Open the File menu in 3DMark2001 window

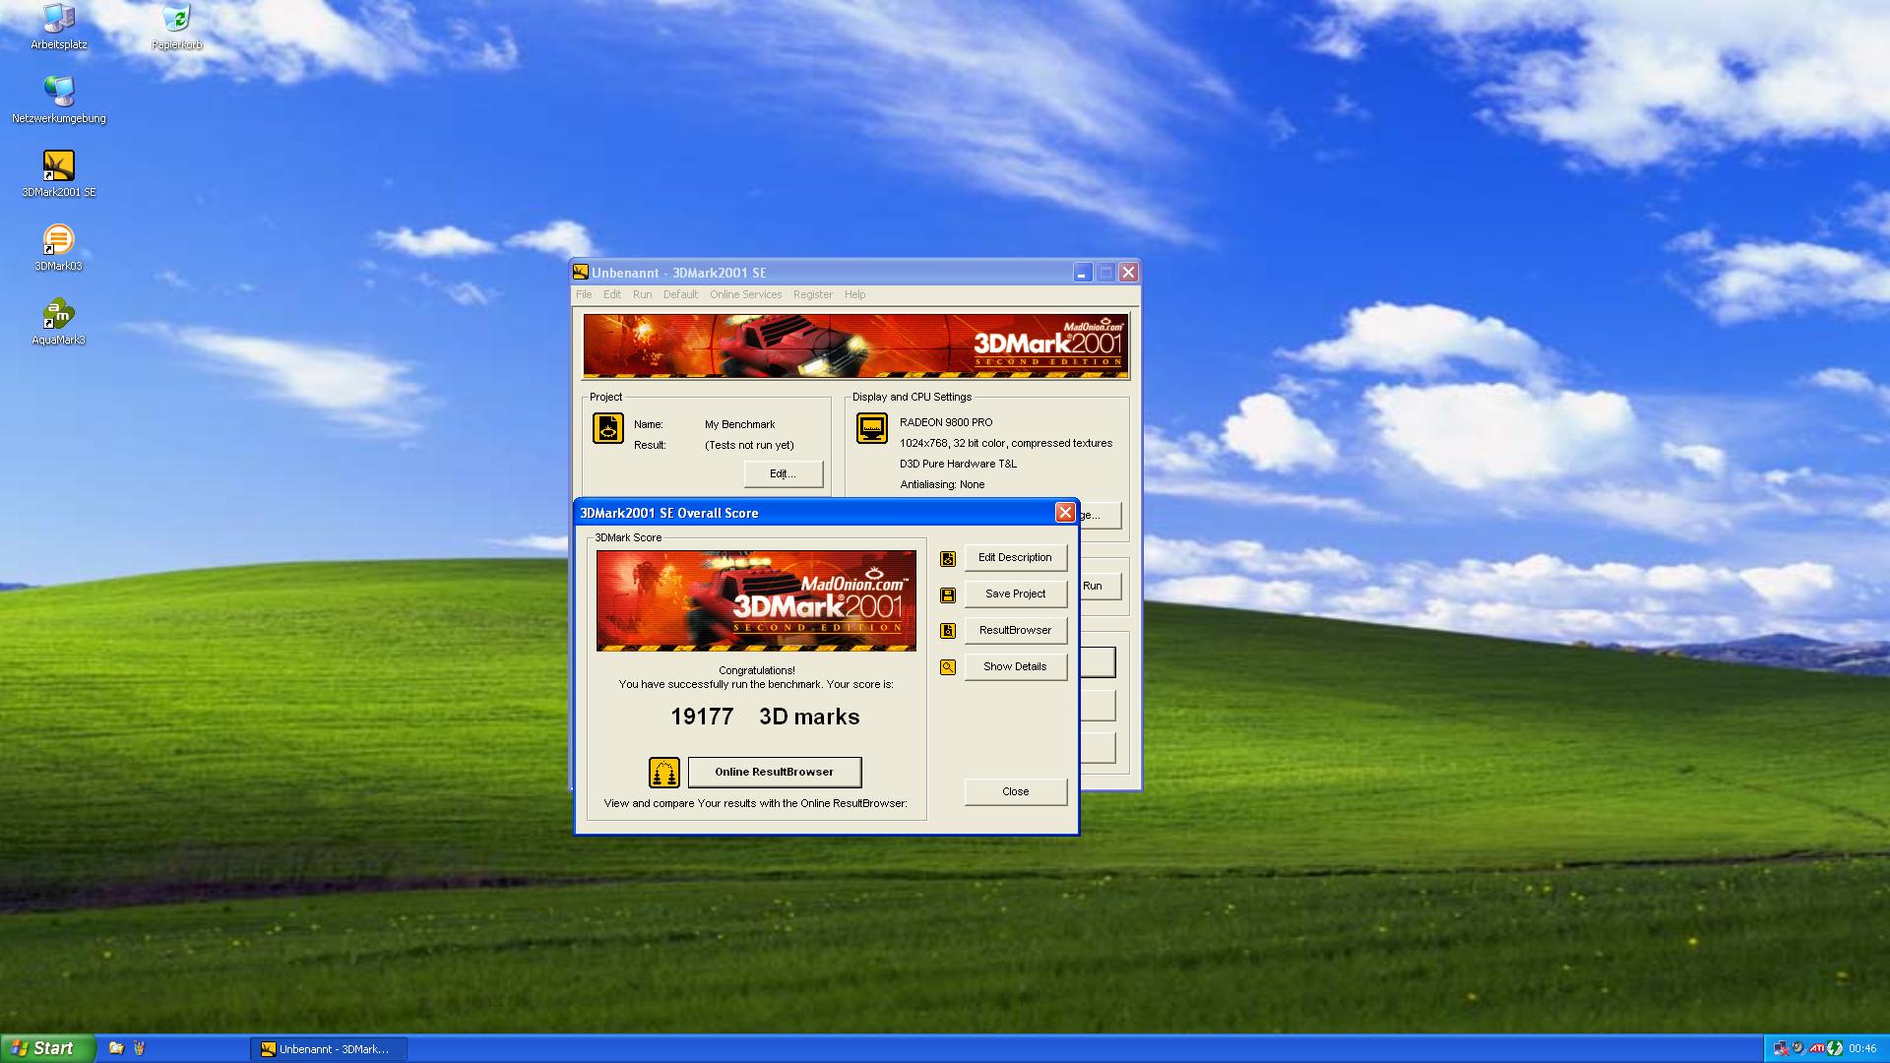click(x=584, y=294)
